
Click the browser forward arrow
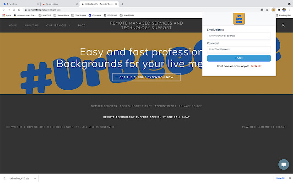(x=9, y=10)
